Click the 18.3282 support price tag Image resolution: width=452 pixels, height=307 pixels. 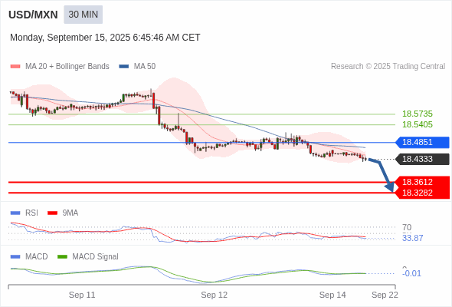pos(422,193)
